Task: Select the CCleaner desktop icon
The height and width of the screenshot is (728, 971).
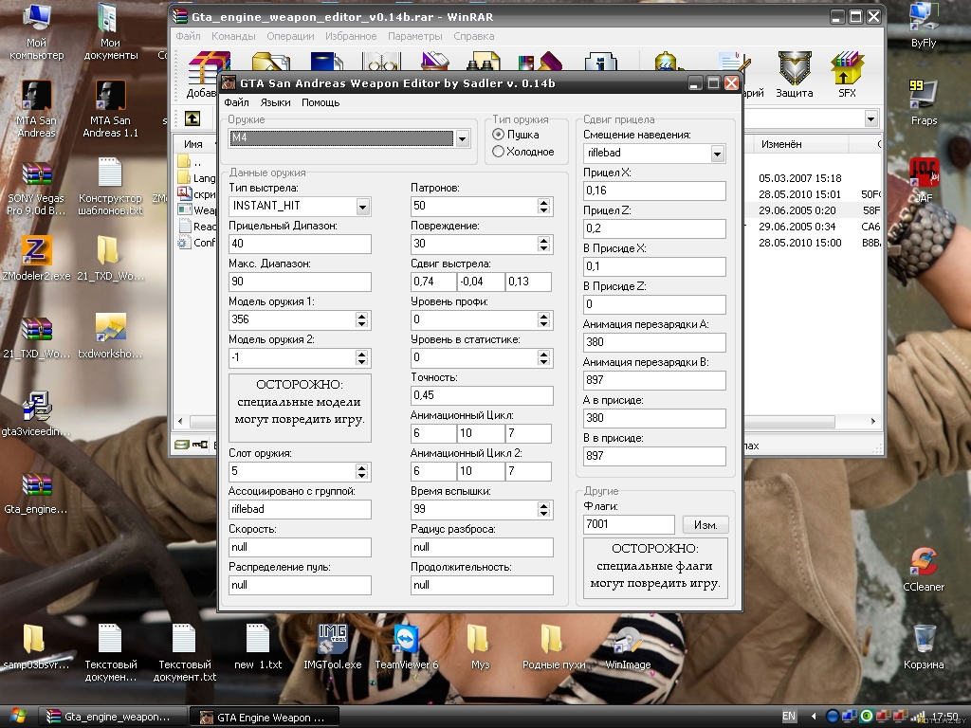Action: [x=924, y=570]
